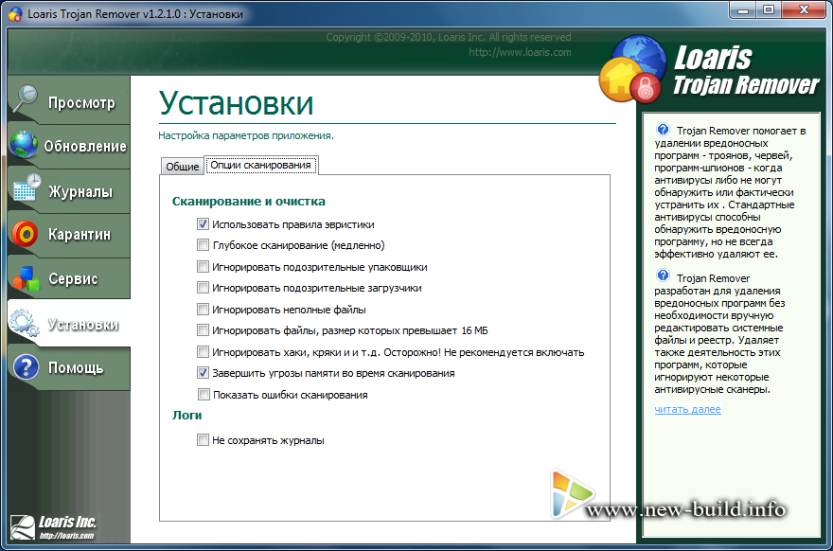Enable 'Игнорировать хаки, кряки' checkbox
The width and height of the screenshot is (833, 551).
click(203, 351)
